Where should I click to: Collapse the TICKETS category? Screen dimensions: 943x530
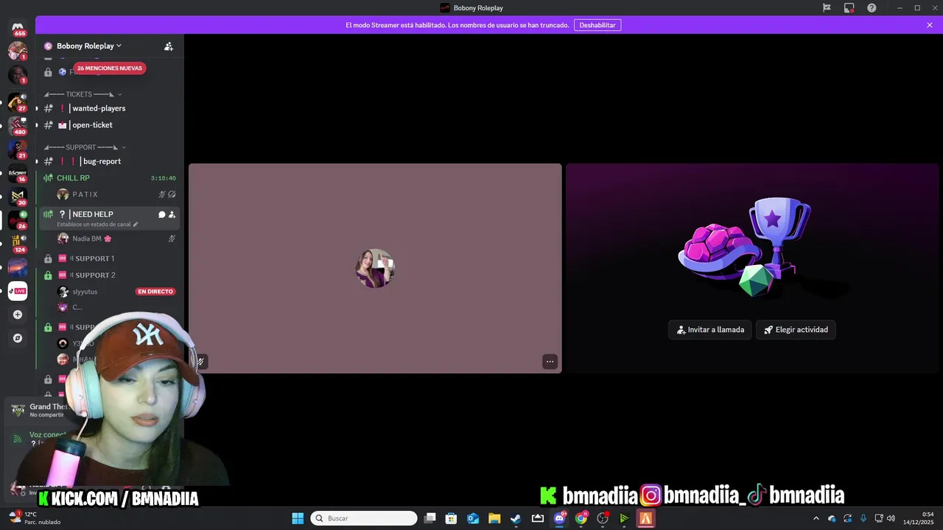pyautogui.click(x=83, y=94)
